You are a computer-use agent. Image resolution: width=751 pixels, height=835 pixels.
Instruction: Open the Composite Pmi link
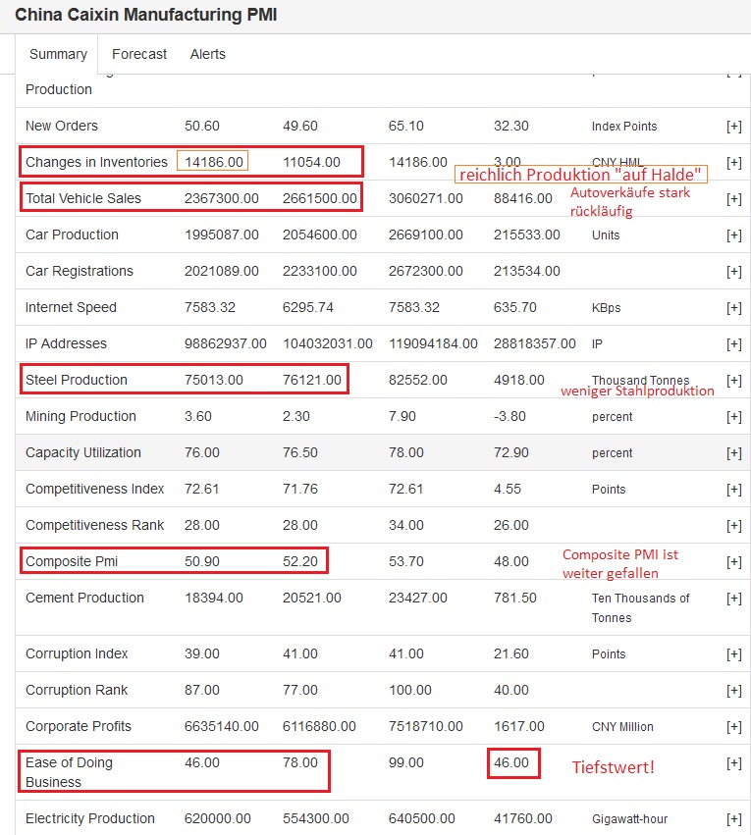click(x=72, y=561)
